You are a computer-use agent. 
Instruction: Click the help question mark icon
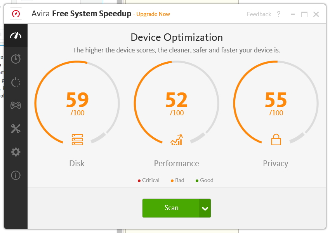point(279,14)
